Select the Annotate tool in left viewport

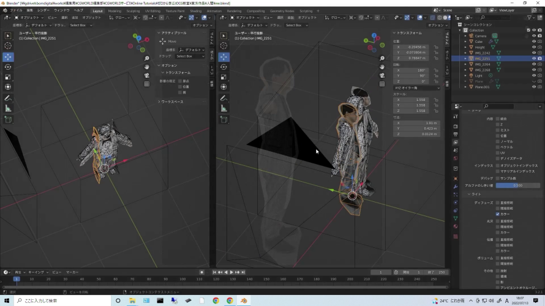tap(8, 99)
